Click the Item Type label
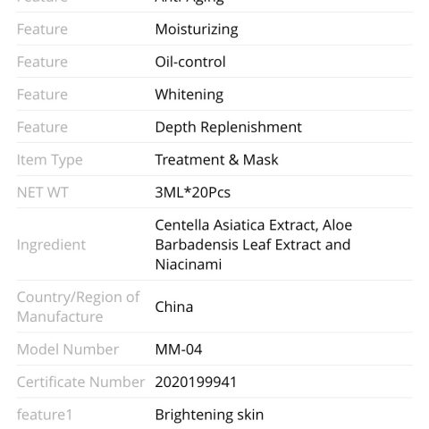 (x=50, y=160)
